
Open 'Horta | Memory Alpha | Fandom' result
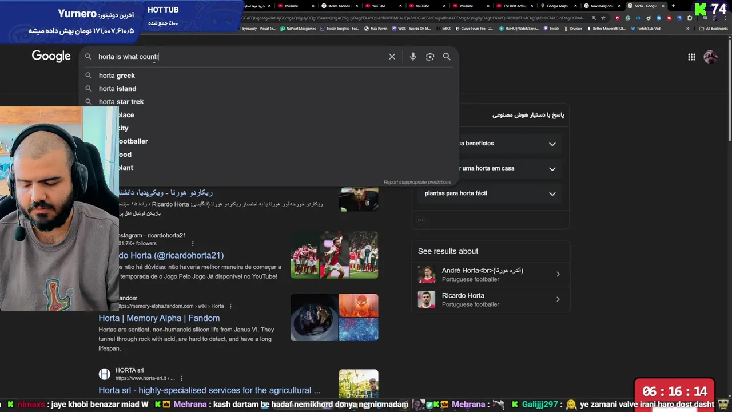click(x=159, y=318)
